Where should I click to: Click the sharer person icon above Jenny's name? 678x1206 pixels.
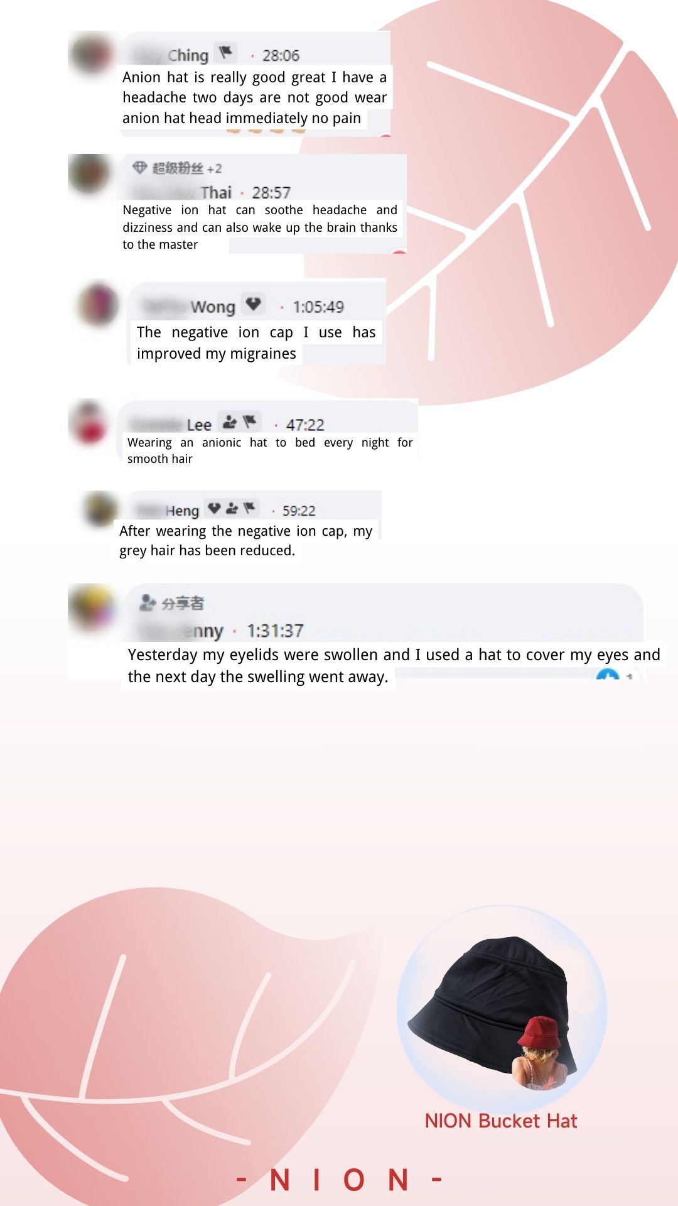point(148,603)
